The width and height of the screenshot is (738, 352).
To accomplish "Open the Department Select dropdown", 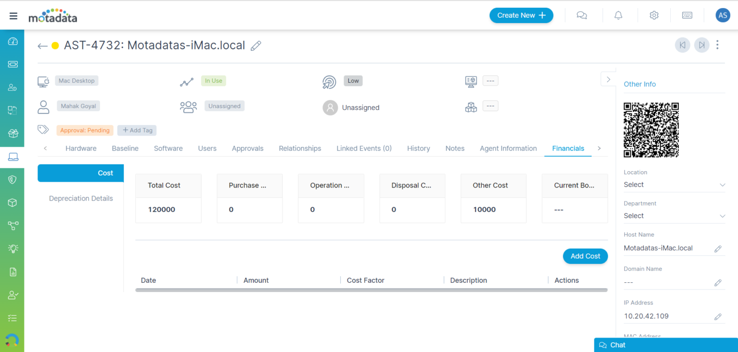I will 674,216.
